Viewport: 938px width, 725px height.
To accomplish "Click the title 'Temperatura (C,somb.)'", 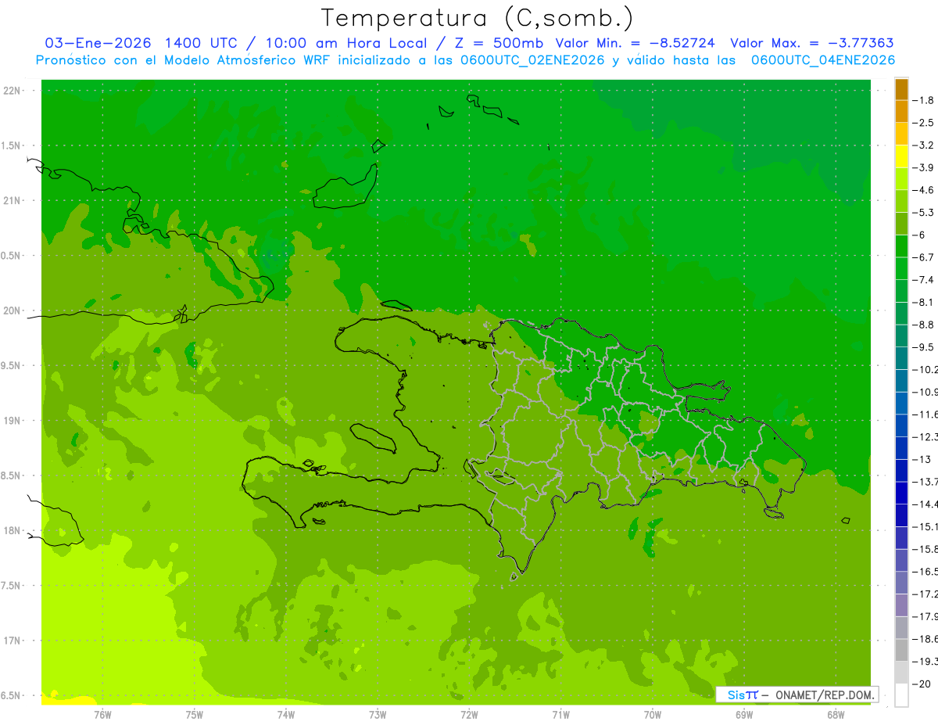I will click(478, 18).
